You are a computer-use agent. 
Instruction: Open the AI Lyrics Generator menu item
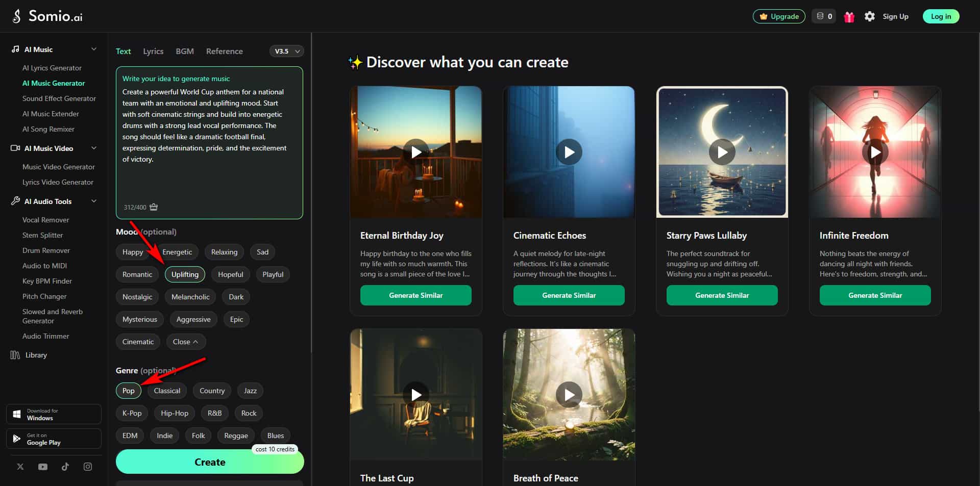pyautogui.click(x=52, y=68)
